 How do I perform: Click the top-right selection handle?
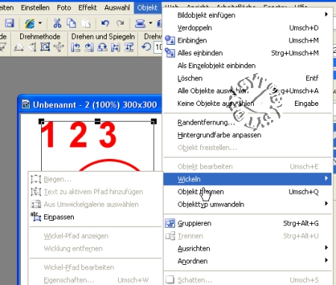154,122
